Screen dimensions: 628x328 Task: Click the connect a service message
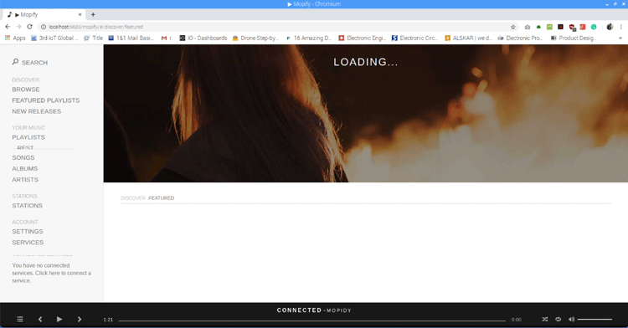pyautogui.click(x=51, y=273)
